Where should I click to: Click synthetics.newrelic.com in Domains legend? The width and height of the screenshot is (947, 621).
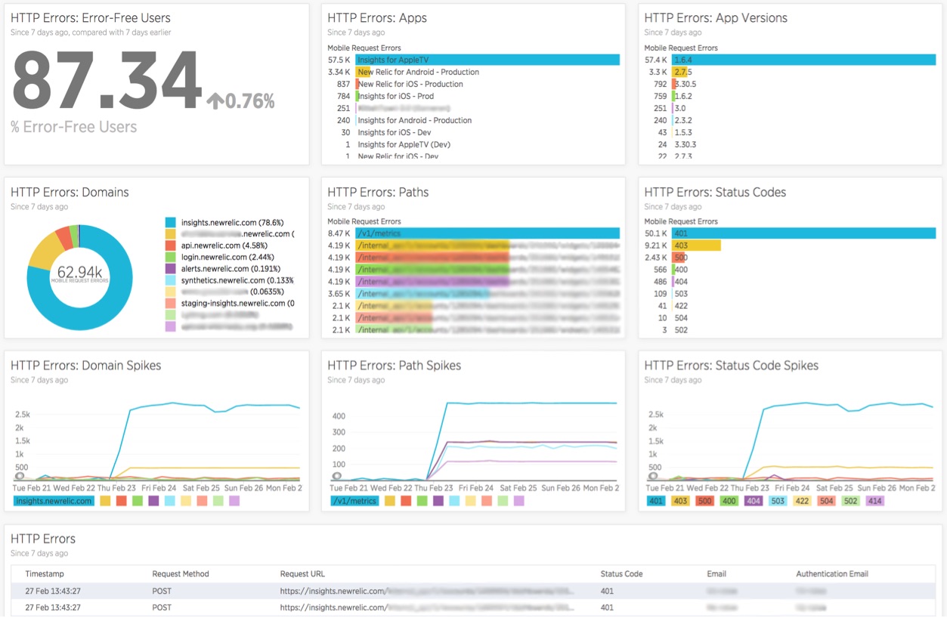pos(237,280)
